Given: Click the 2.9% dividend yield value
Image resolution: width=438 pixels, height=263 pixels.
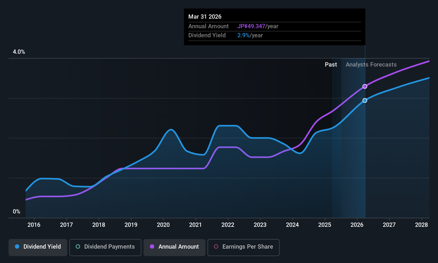Looking at the screenshot, I should pos(244,35).
